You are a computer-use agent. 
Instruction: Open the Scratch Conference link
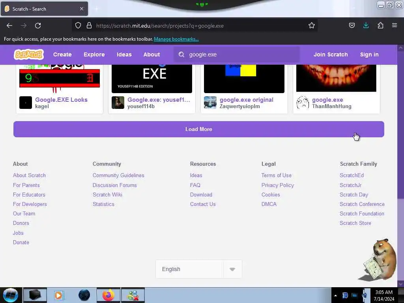click(x=362, y=204)
